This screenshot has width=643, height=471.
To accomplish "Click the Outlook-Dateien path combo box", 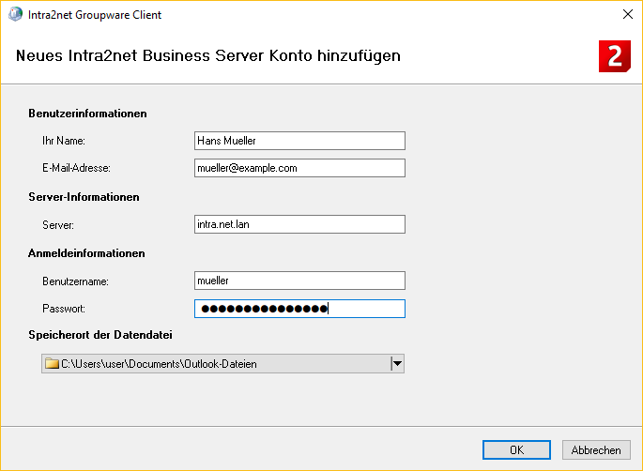I will (222, 364).
